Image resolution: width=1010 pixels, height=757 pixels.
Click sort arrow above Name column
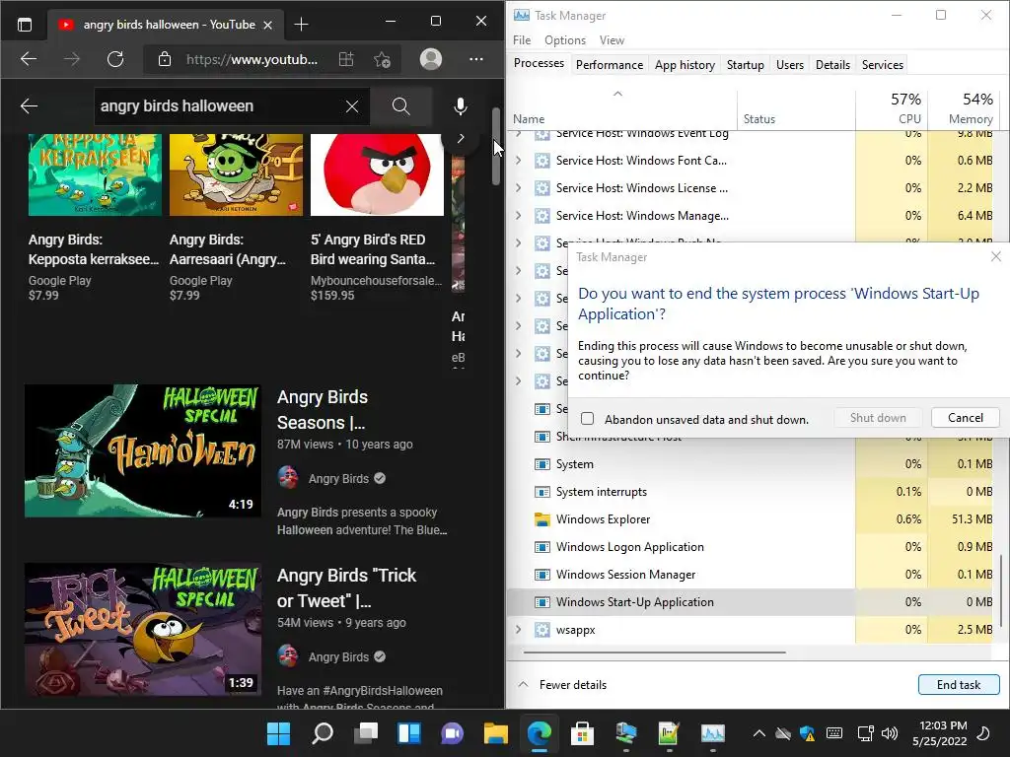[x=617, y=94]
